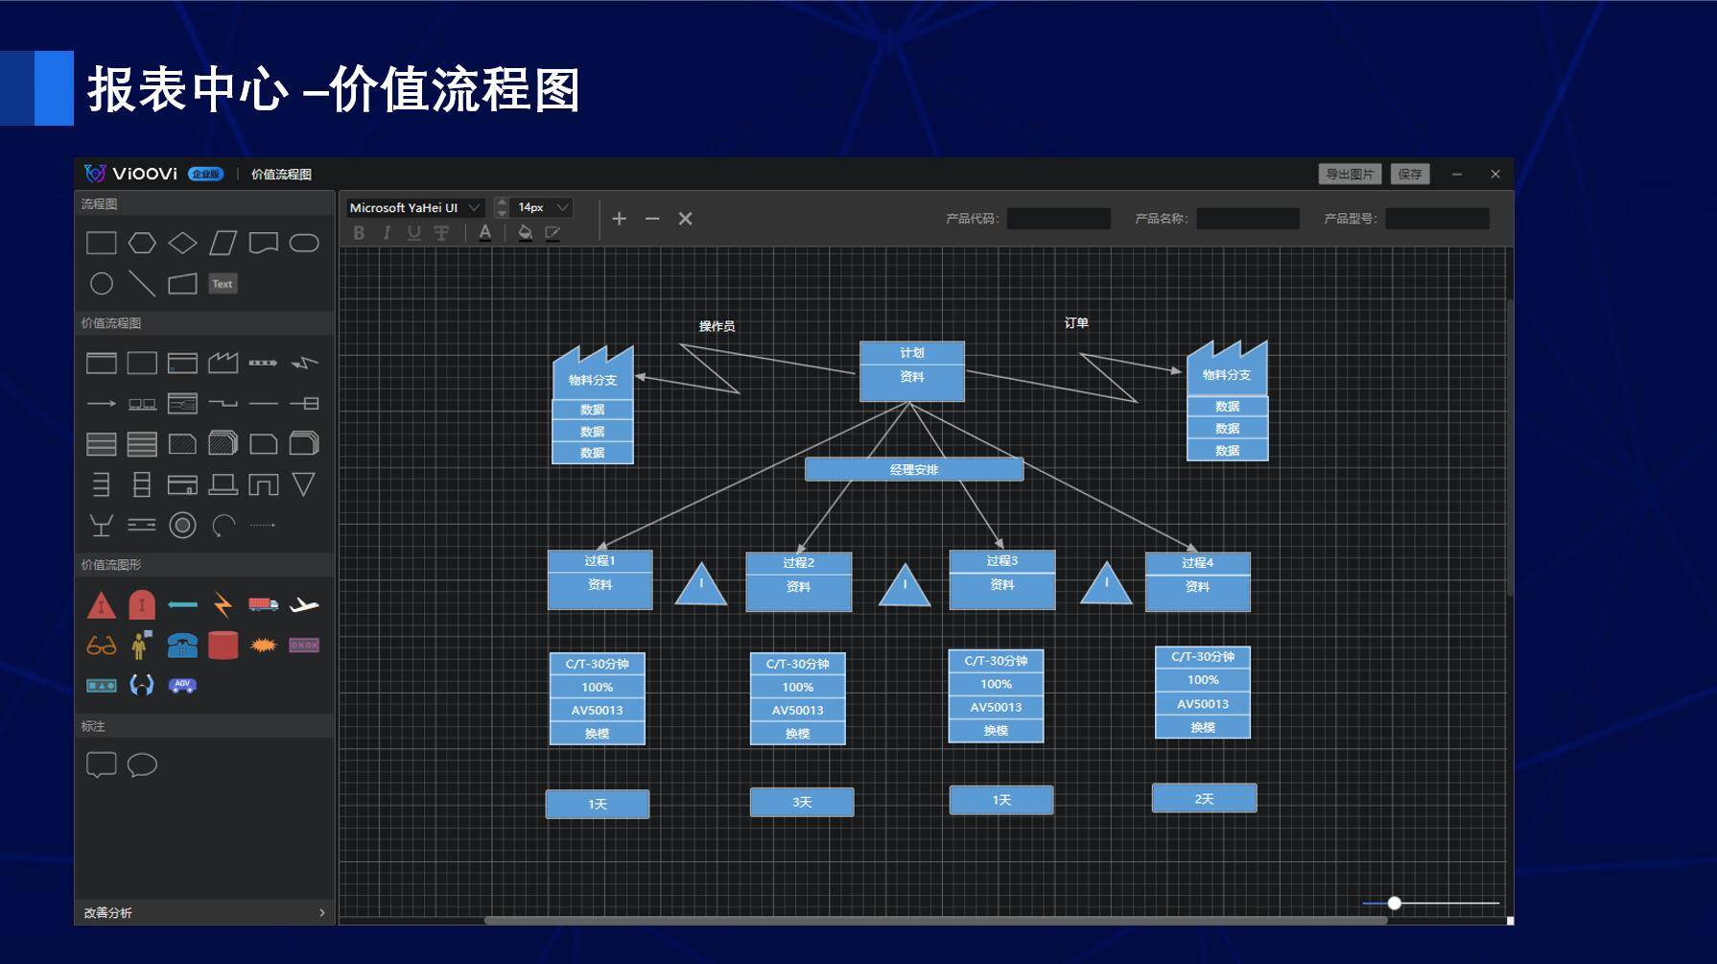The width and height of the screenshot is (1717, 964).
Task: Open the border color pen tool
Action: (553, 232)
